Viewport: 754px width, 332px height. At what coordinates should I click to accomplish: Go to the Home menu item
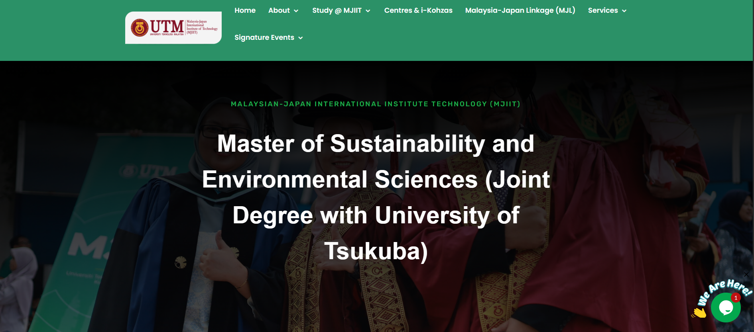[245, 11]
